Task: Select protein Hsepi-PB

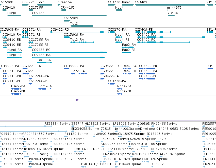Action: (x=18, y=92)
